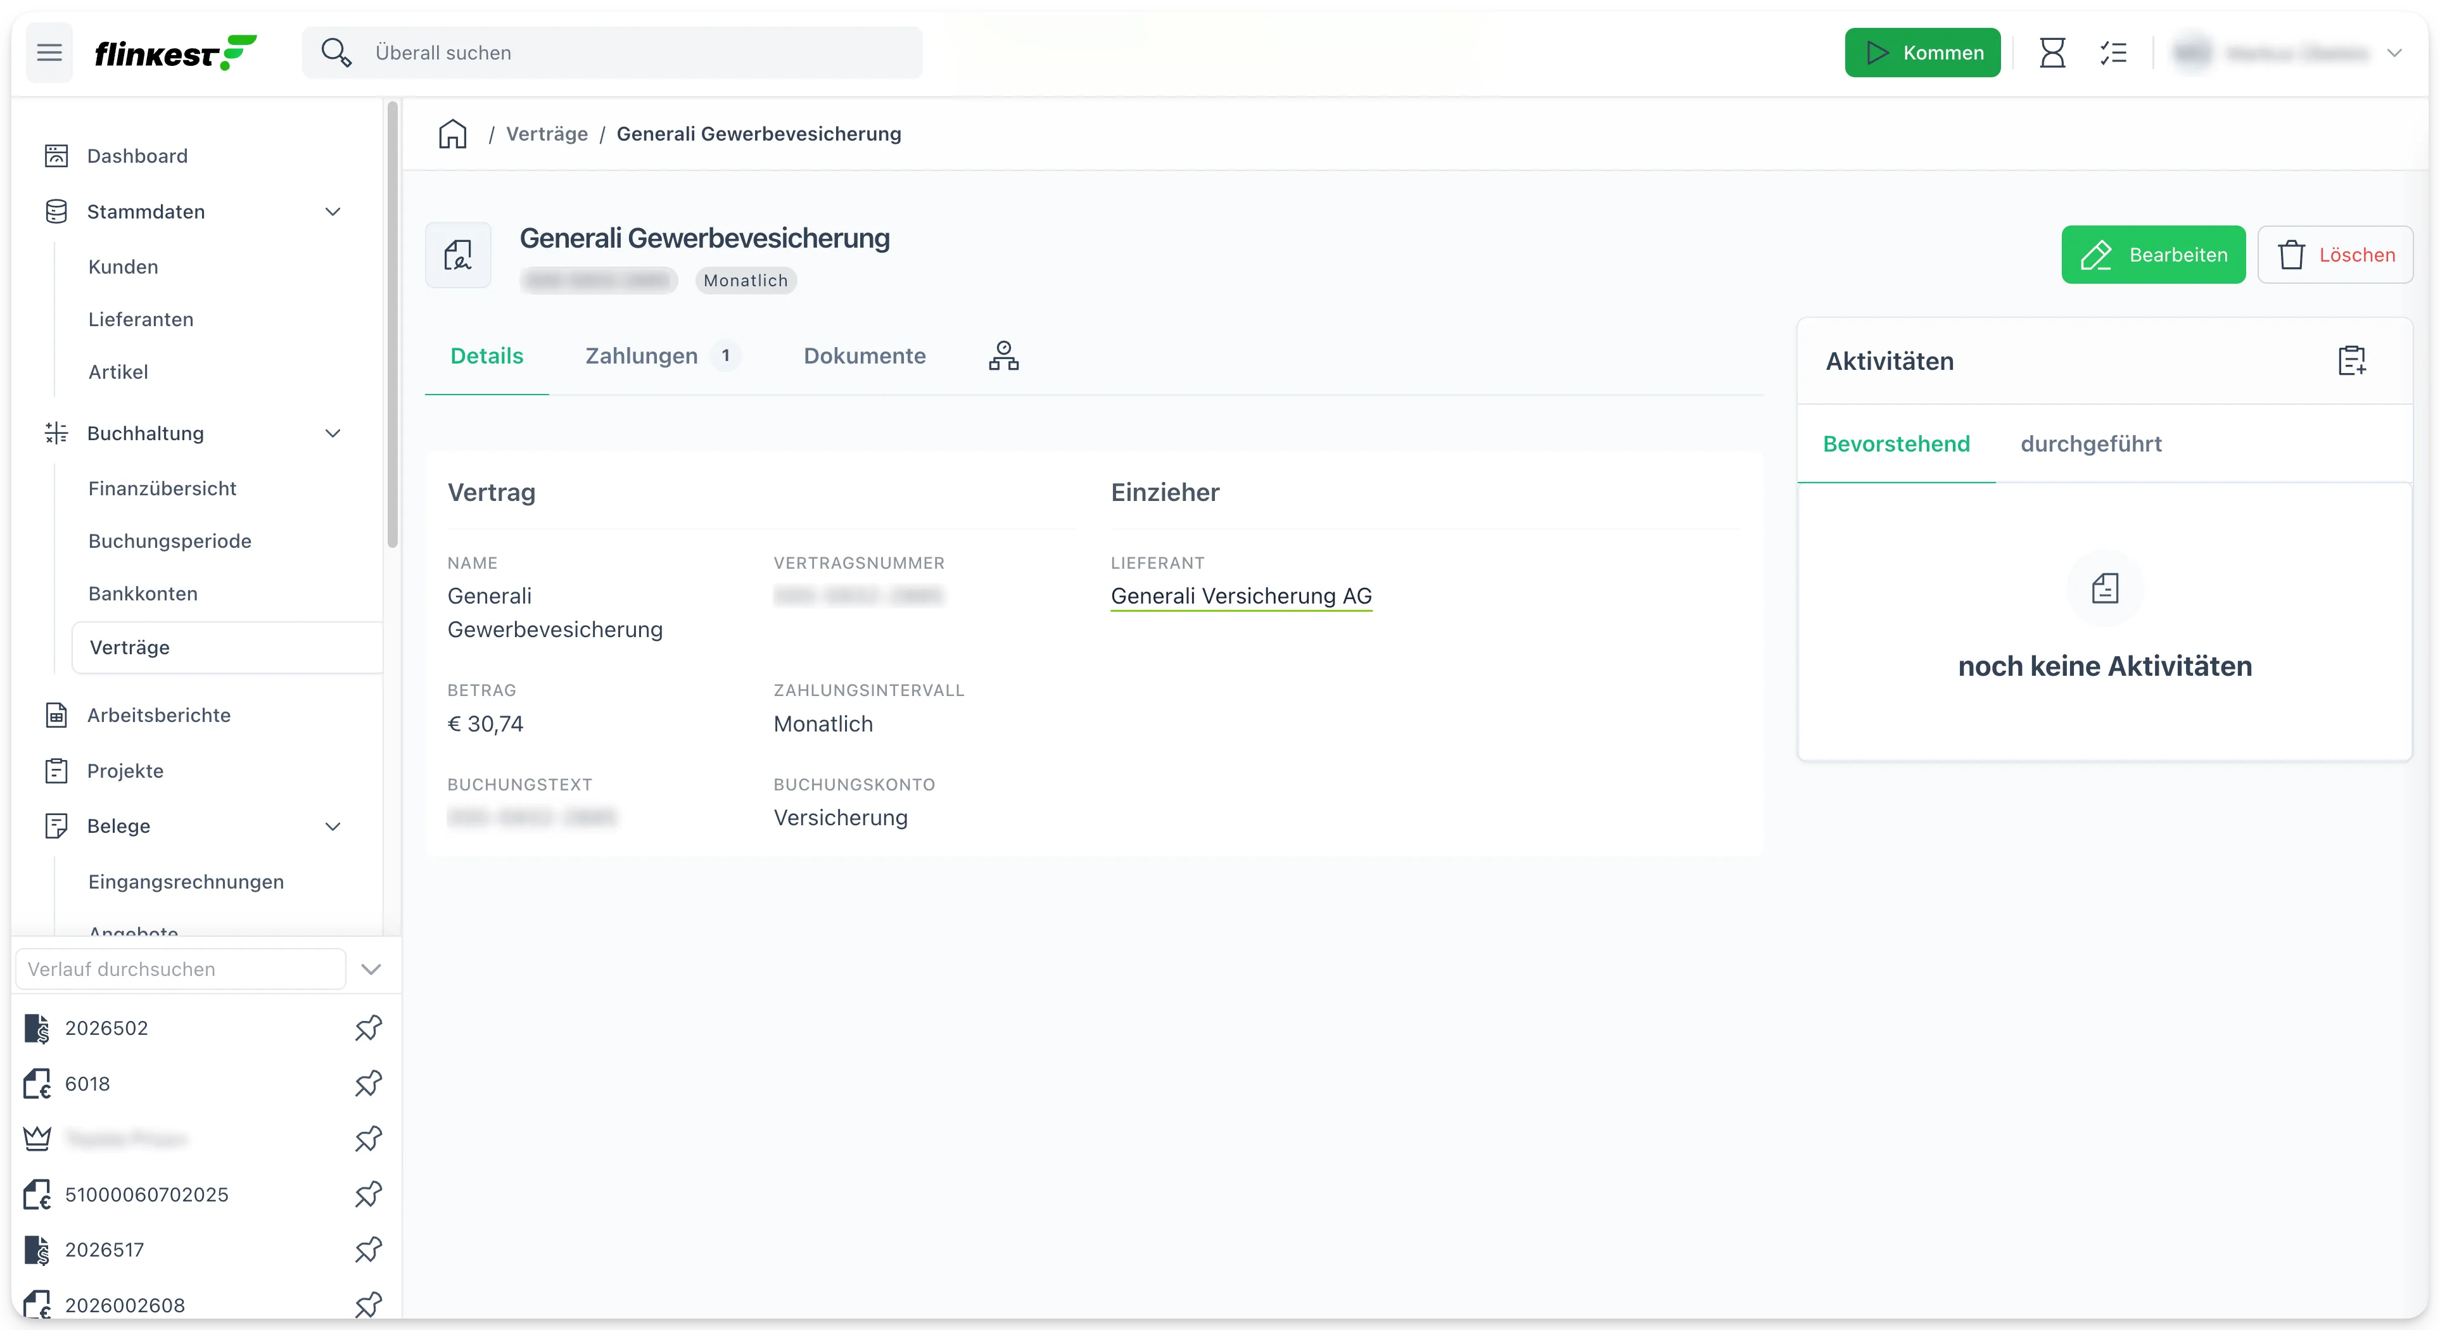The height and width of the screenshot is (1330, 2440).
Task: Open the hamburger menu
Action: (x=49, y=53)
